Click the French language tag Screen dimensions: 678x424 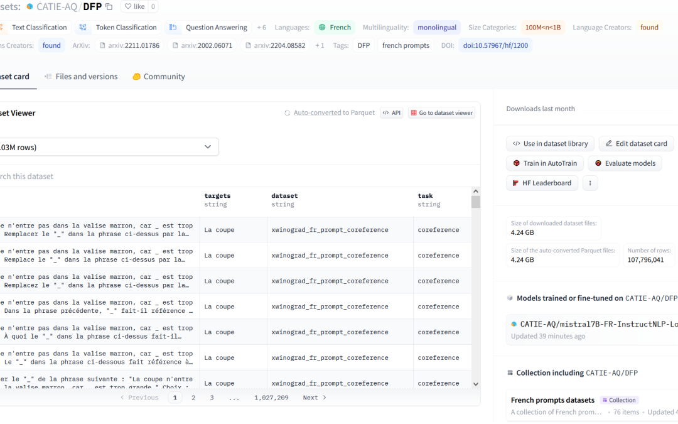(335, 27)
